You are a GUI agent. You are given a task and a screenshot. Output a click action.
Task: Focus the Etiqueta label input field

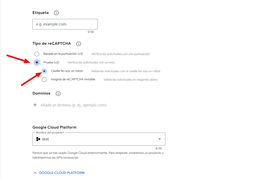[x=65, y=24]
